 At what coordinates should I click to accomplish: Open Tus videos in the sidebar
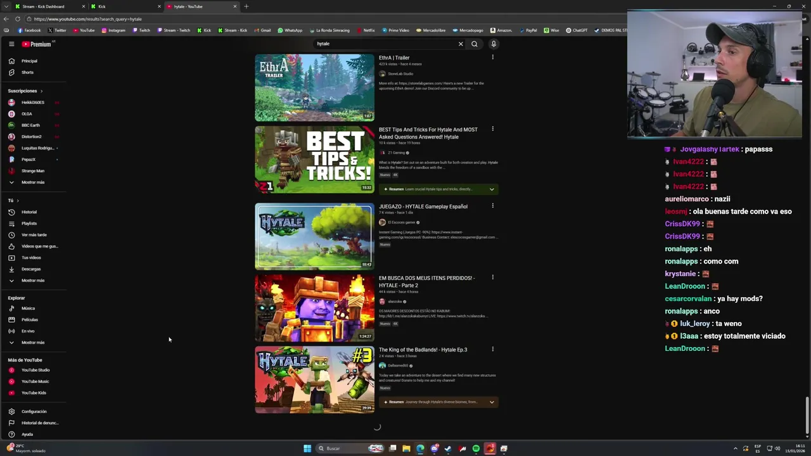click(x=31, y=258)
